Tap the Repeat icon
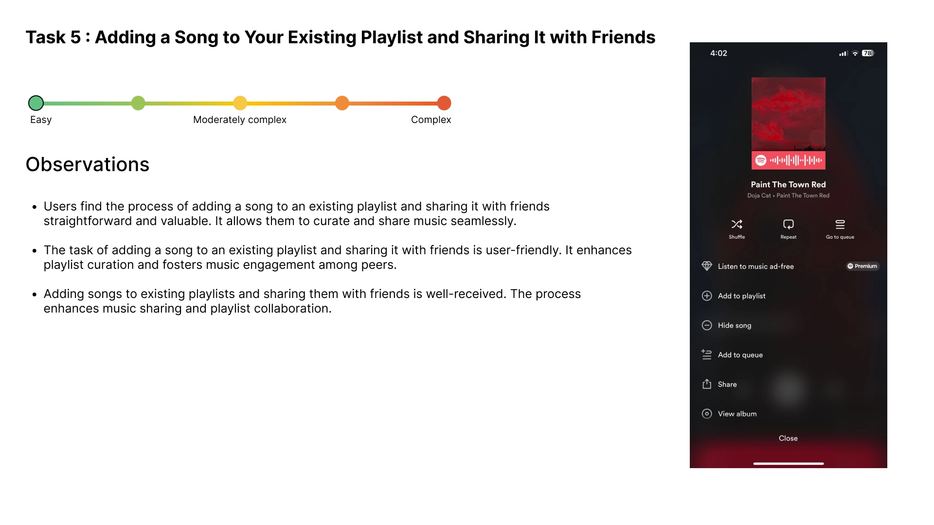Viewport: 934px width, 525px height. click(788, 225)
